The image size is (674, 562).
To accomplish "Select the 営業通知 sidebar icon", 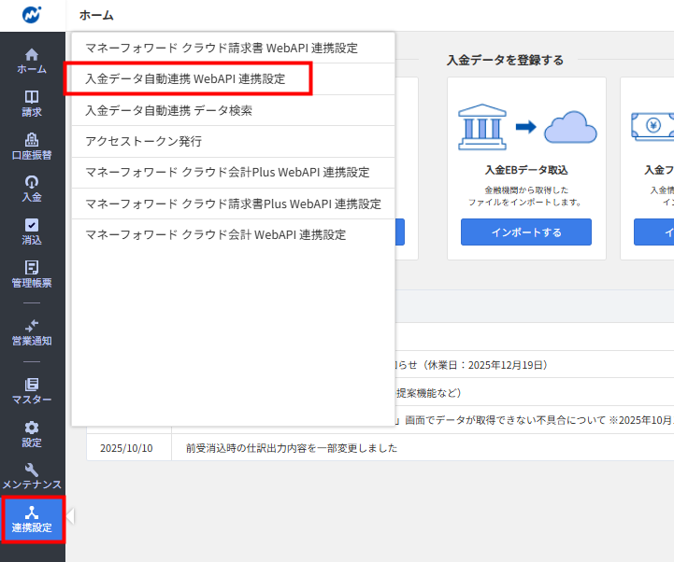I will pos(32,325).
